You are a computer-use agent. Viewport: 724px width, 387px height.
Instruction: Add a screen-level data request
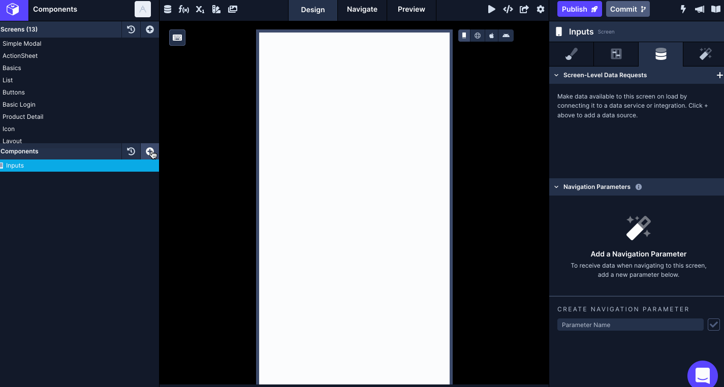point(719,75)
